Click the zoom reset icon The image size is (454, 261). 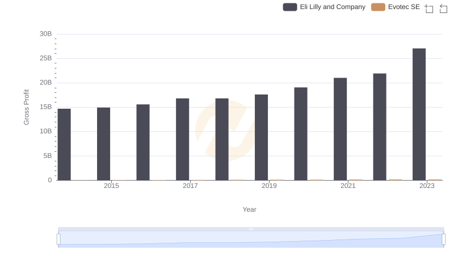pyautogui.click(x=443, y=8)
